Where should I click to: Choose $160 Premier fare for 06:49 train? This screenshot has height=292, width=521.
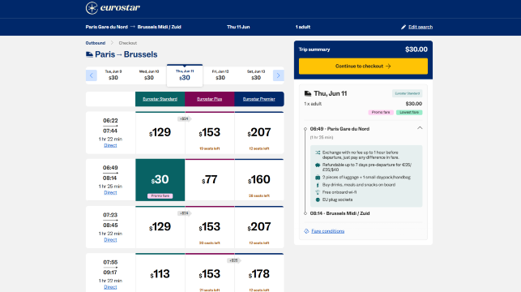[259, 179]
